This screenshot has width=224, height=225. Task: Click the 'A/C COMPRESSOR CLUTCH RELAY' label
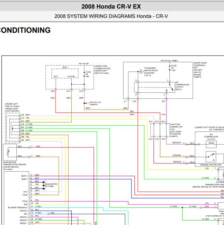[x=182, y=86]
